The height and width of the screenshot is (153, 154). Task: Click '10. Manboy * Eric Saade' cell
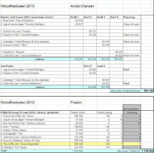14,147
